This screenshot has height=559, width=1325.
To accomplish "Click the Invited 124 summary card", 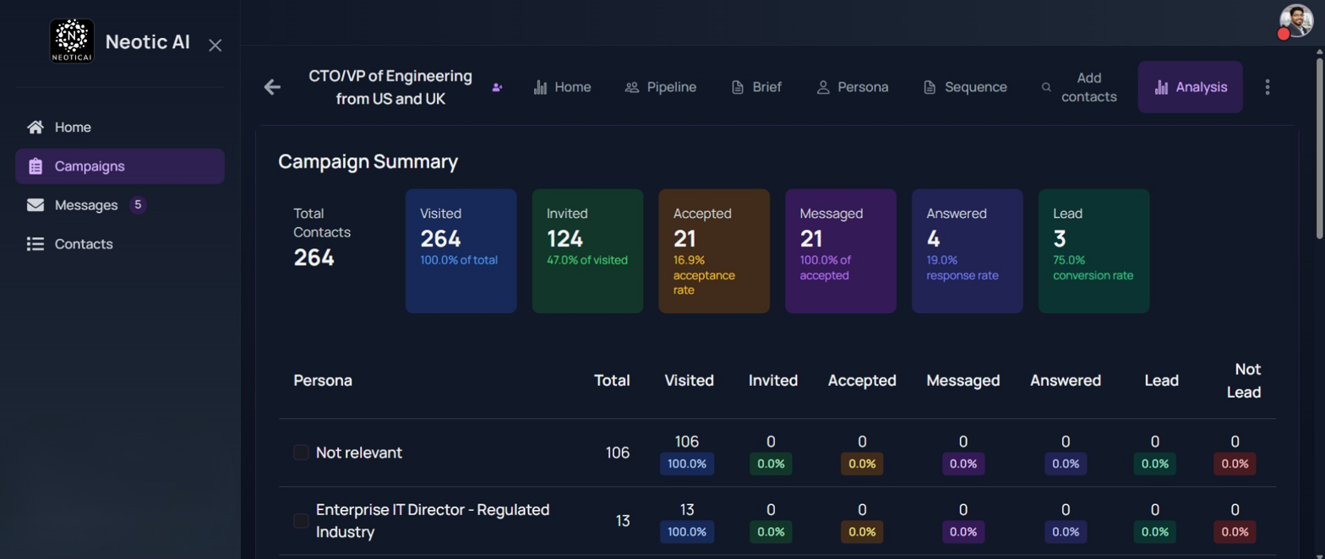I will (x=587, y=251).
